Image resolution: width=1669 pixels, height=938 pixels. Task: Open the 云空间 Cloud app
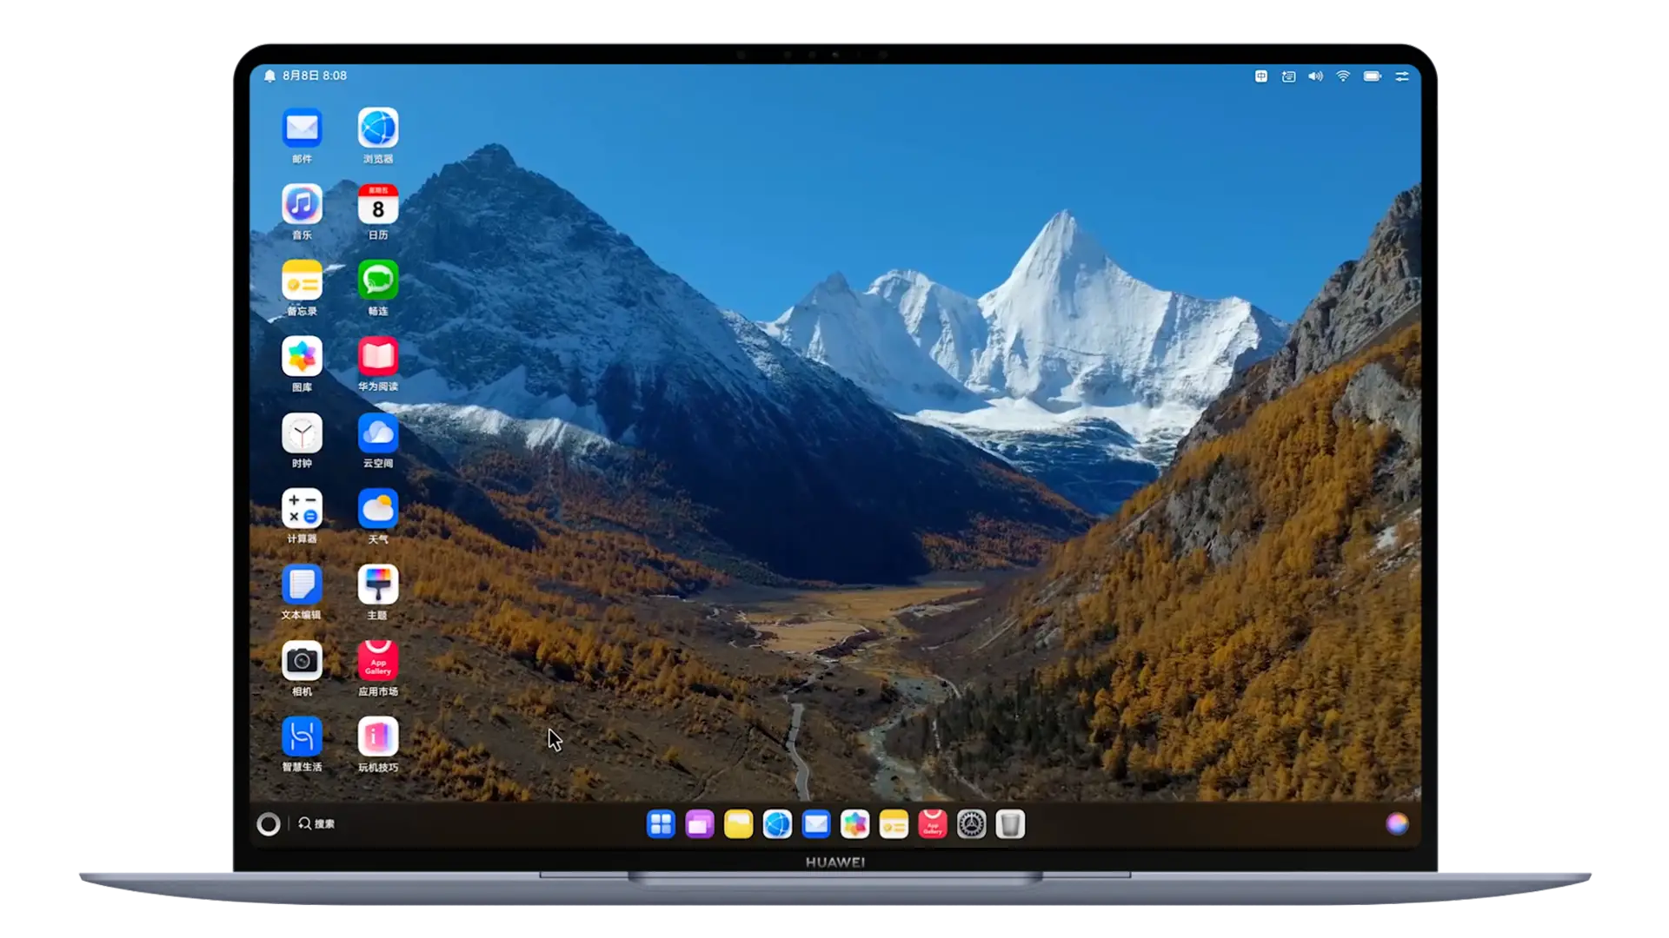click(x=378, y=433)
